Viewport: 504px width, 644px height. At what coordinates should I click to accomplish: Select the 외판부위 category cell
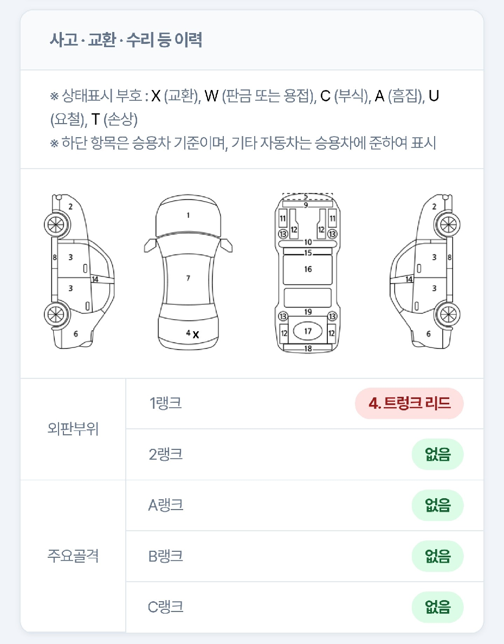[x=73, y=429]
